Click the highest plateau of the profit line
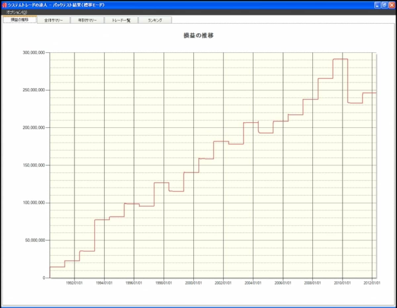This screenshot has width=397, height=308. pos(340,59)
